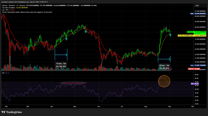
Task: Click the Sep label on the time axis
Action: click(169, 107)
